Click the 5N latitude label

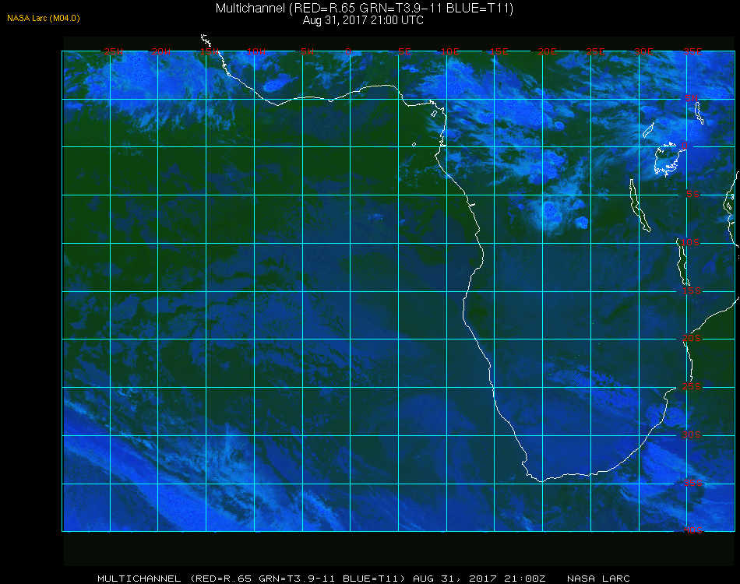click(x=692, y=98)
